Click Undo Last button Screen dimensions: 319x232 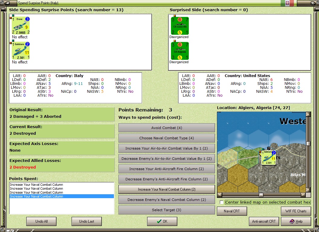pyautogui.click(x=87, y=221)
